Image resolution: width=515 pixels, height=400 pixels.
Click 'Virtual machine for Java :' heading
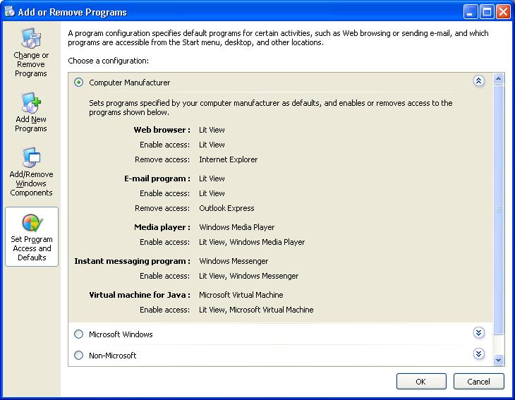140,295
